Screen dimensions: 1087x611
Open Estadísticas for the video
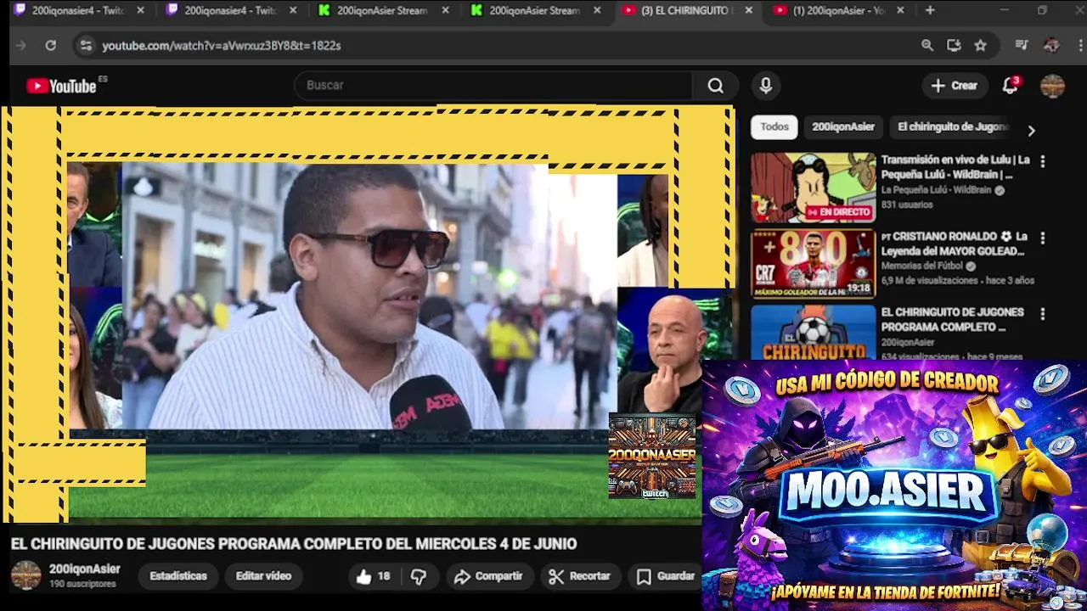coord(178,576)
